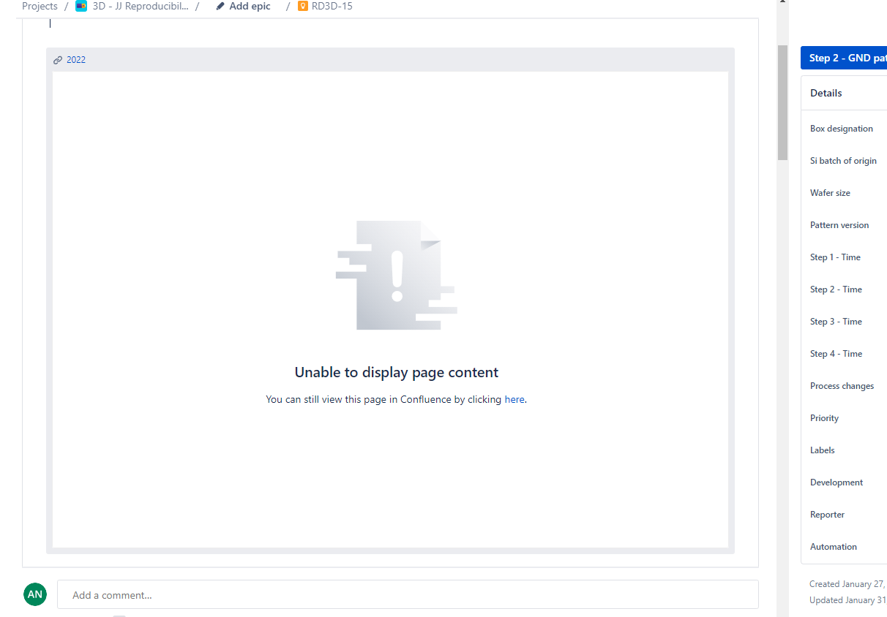Image resolution: width=887 pixels, height=617 pixels.
Task: Click the chain link icon next to 2022
Action: tap(58, 59)
